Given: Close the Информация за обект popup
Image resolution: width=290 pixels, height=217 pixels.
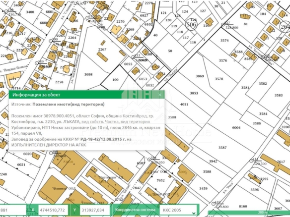Looking at the screenshot, I should [x=160, y=95].
